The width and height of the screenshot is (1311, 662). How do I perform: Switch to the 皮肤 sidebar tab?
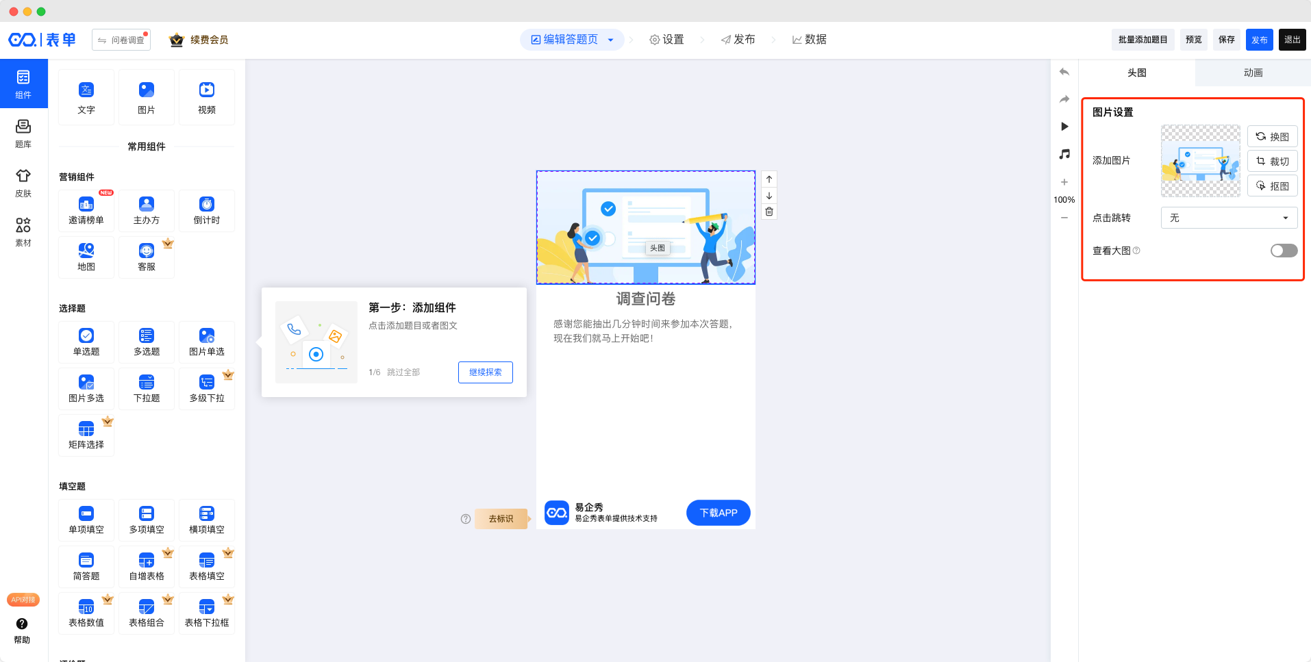click(23, 183)
